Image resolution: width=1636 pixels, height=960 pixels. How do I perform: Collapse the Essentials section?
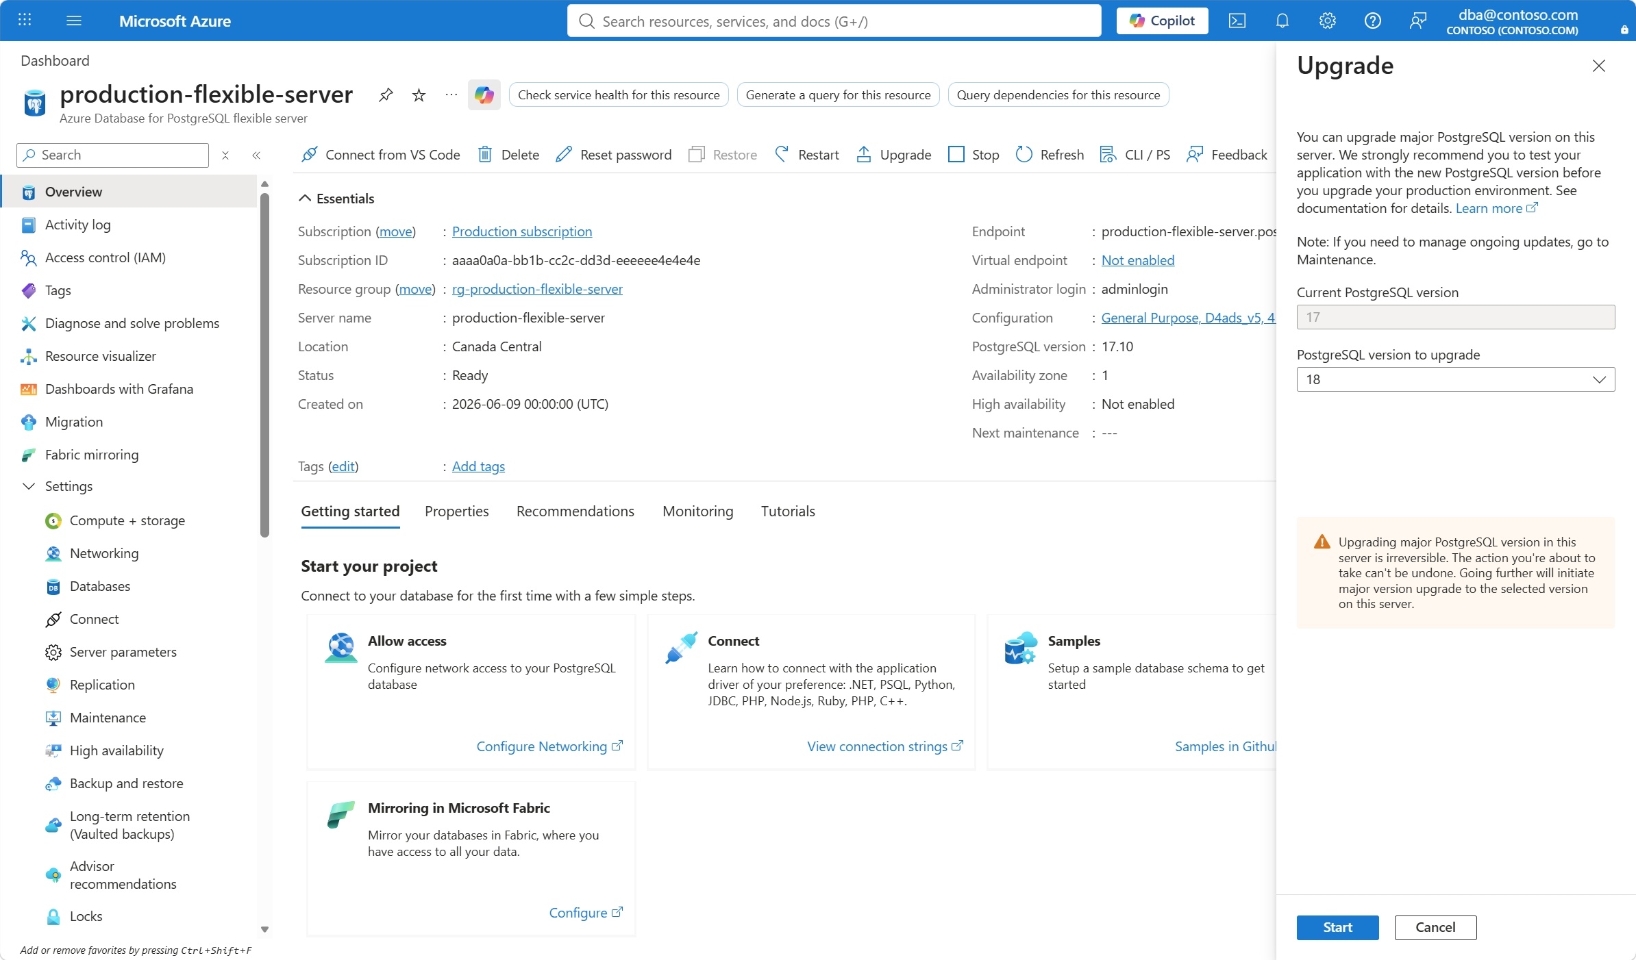coord(337,199)
